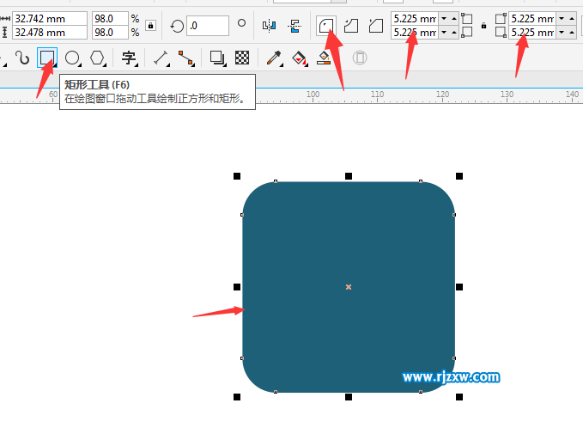583x446 pixels.
Task: Click the top-right selection handle
Action: 459,176
